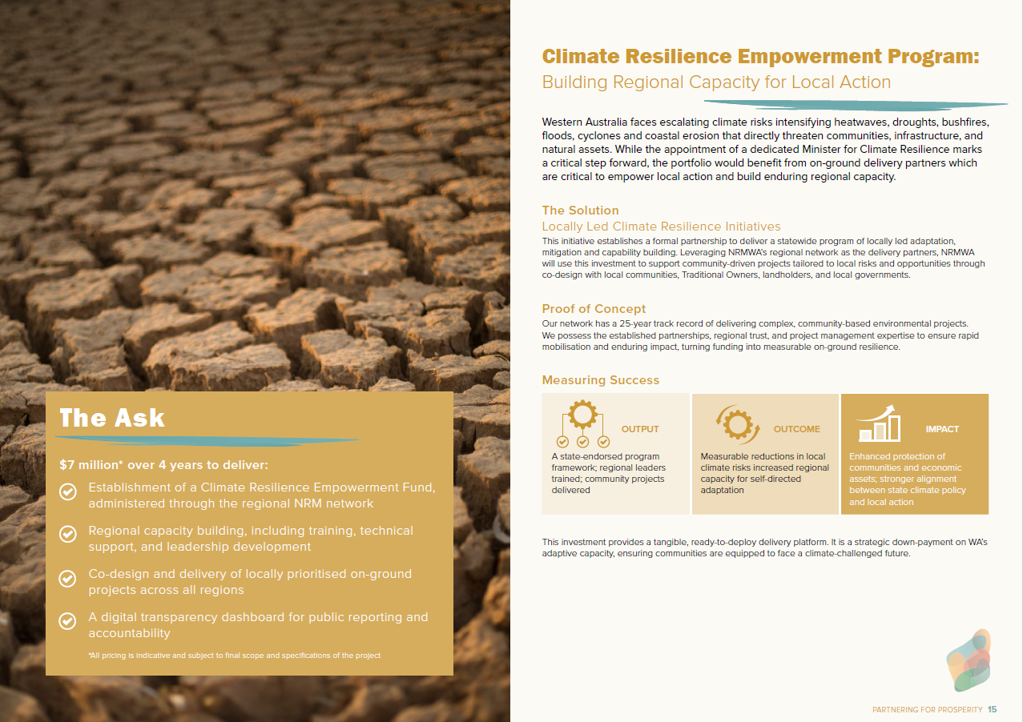Click the checkmark beside Co-design and delivery

pyautogui.click(x=69, y=577)
